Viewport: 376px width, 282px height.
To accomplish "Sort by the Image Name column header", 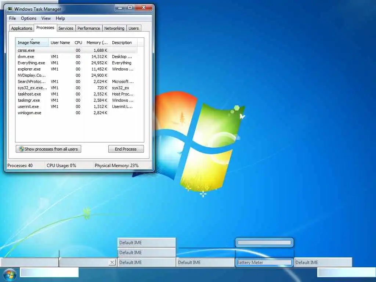I will (x=32, y=43).
